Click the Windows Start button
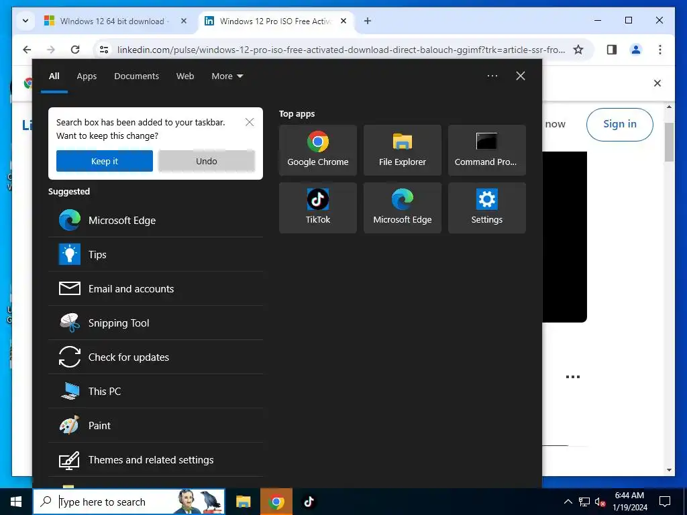 (x=16, y=502)
